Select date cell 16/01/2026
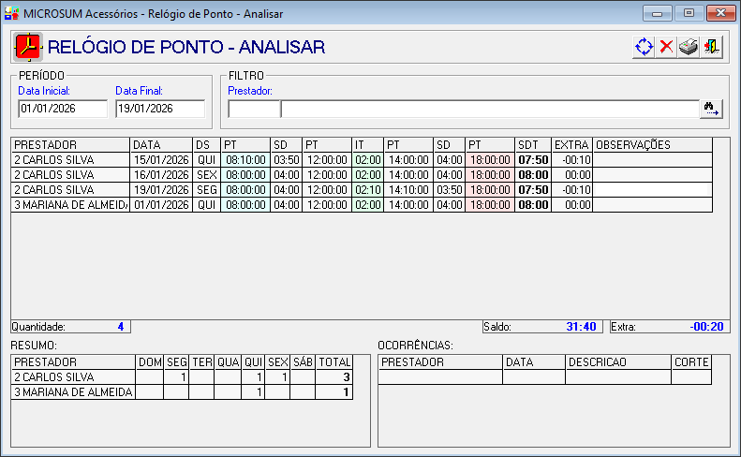The height and width of the screenshot is (457, 741). tap(161, 175)
